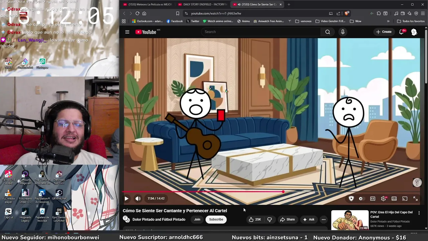Click the Join channel button
Image resolution: width=428 pixels, height=241 pixels.
coord(197,220)
